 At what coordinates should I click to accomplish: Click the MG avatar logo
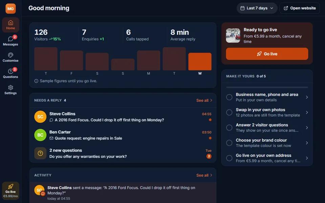click(x=10, y=8)
